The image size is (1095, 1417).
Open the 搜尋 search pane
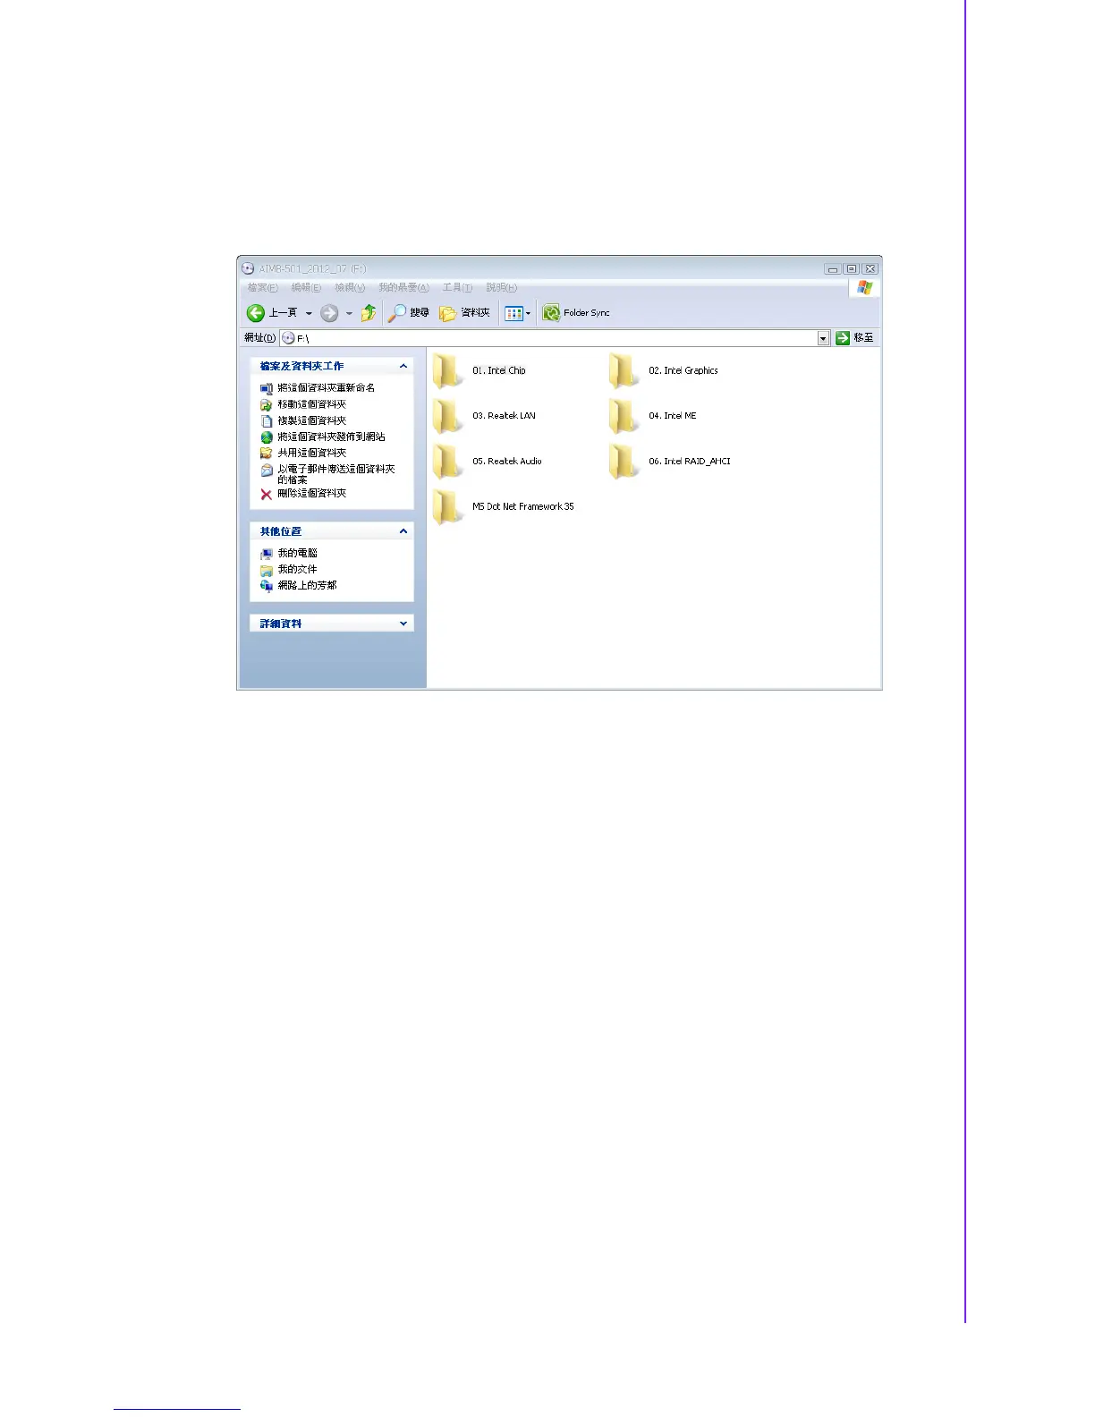pos(409,313)
